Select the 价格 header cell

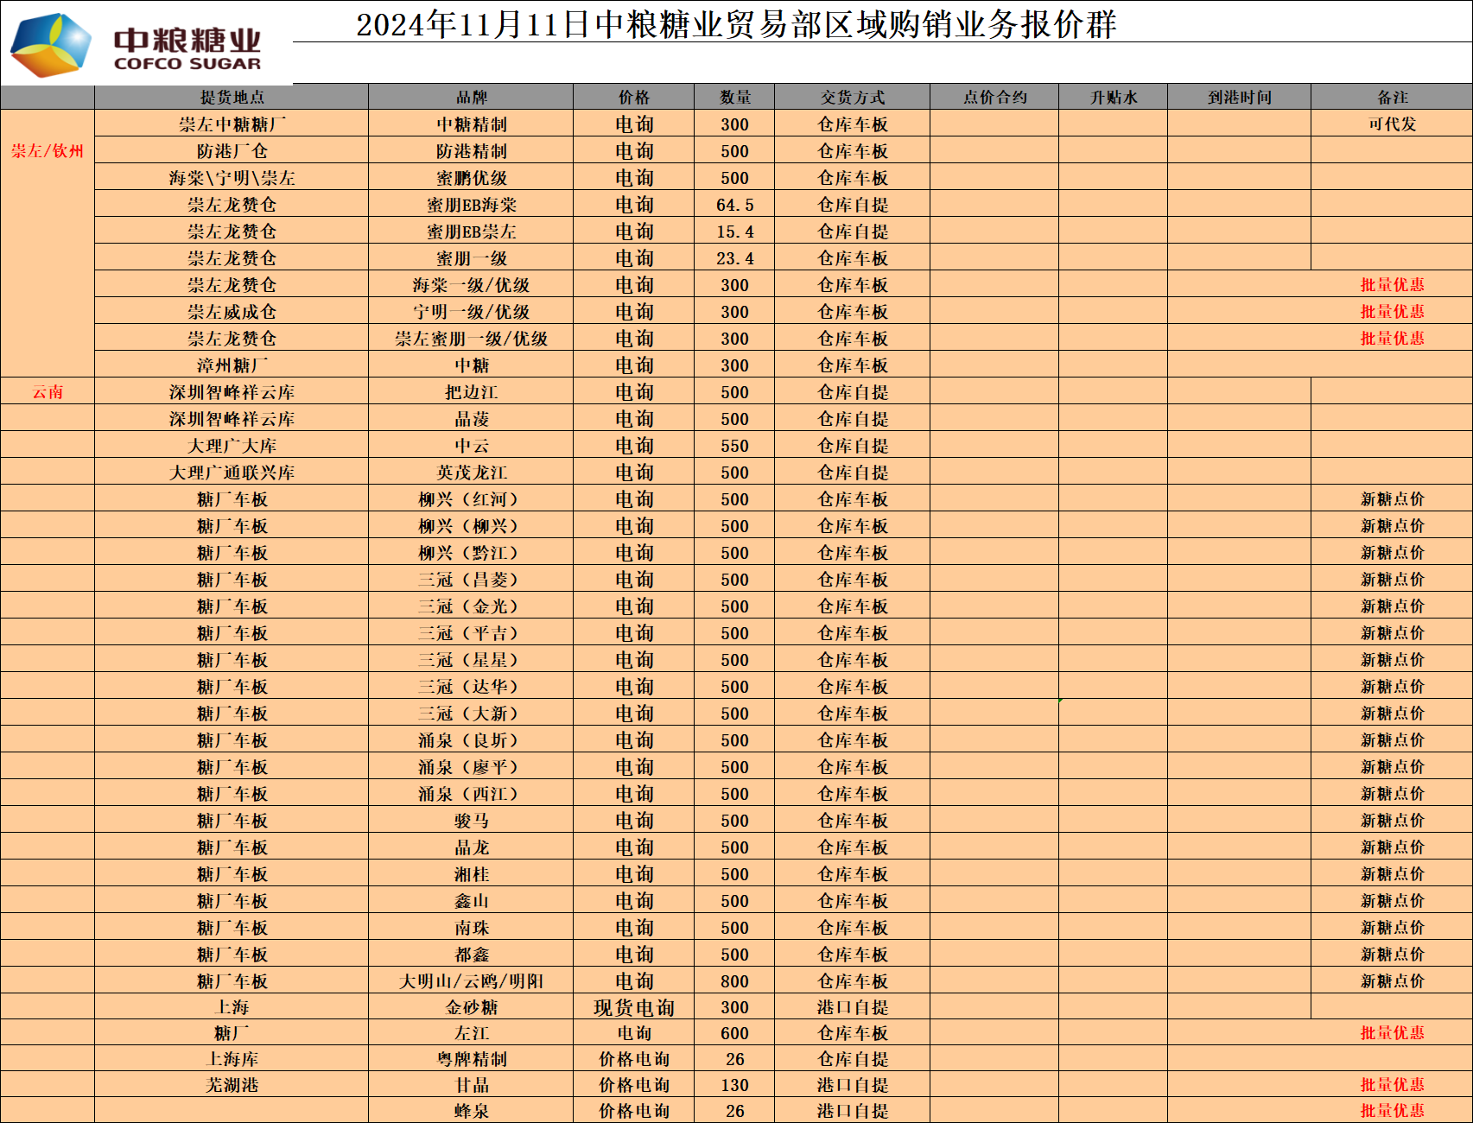(x=633, y=97)
